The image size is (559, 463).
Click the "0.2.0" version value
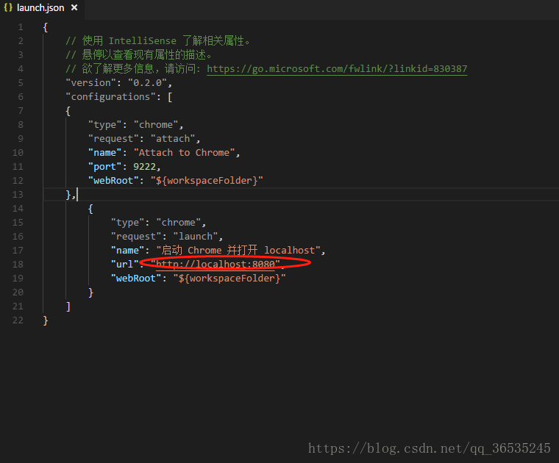(148, 82)
